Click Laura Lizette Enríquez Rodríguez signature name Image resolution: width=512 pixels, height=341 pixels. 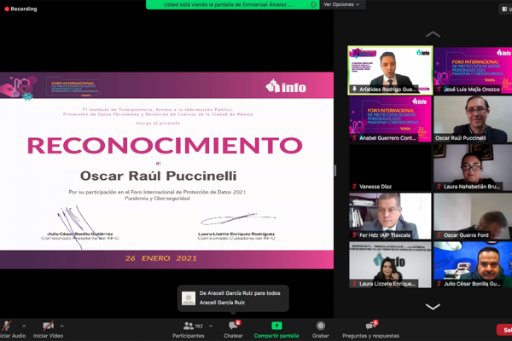pos(236,234)
